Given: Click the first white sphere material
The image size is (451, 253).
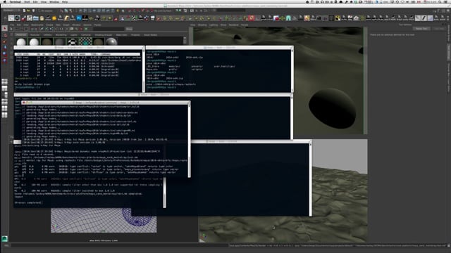Looking at the screenshot, I should click(21, 42).
